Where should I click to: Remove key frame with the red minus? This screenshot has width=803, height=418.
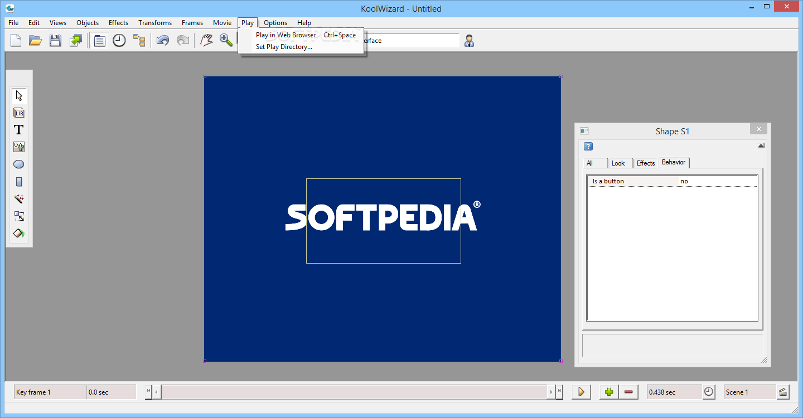[x=628, y=392]
